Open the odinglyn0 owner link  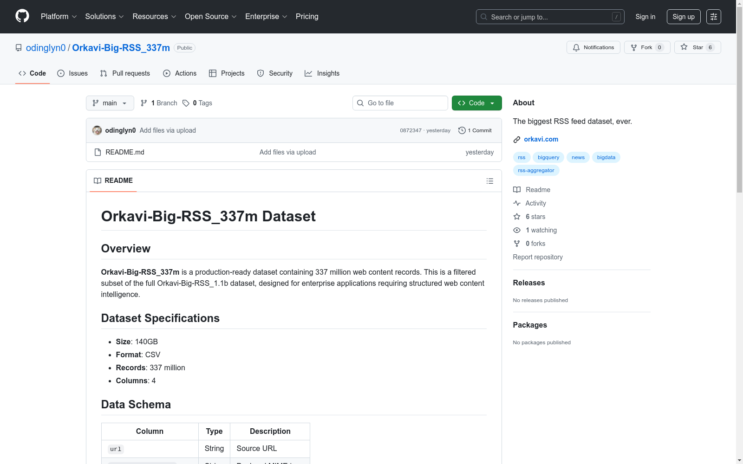(46, 48)
